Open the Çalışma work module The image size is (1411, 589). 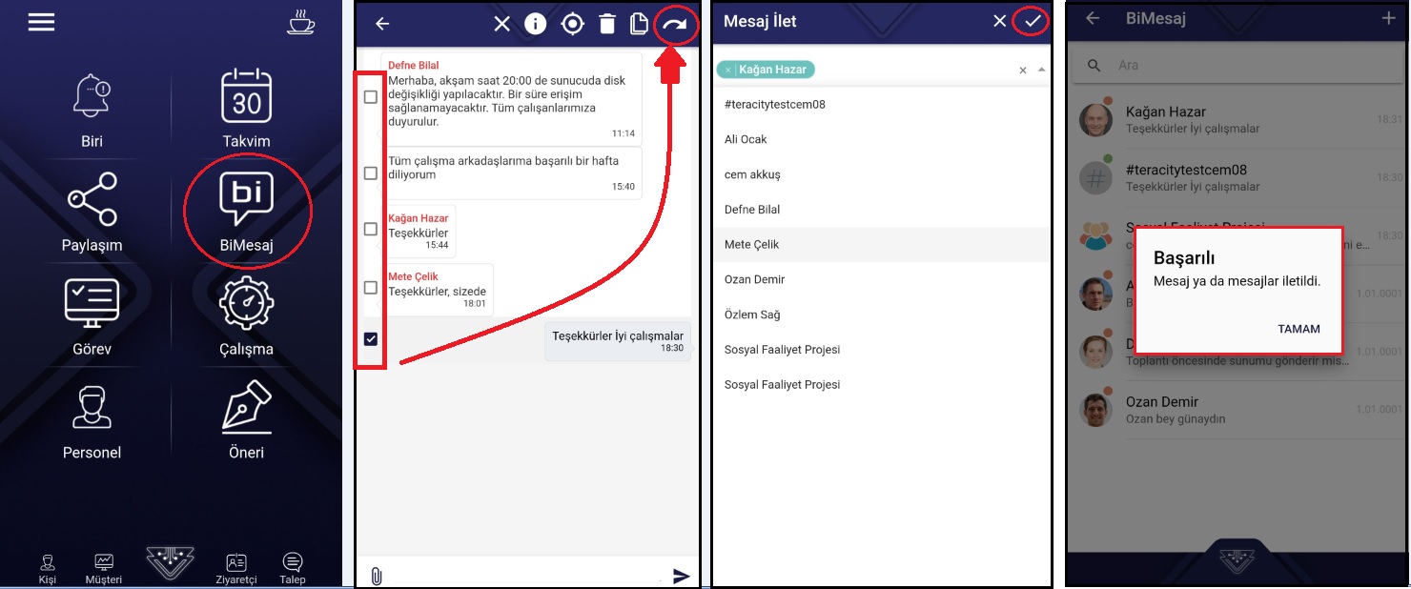pos(246,317)
